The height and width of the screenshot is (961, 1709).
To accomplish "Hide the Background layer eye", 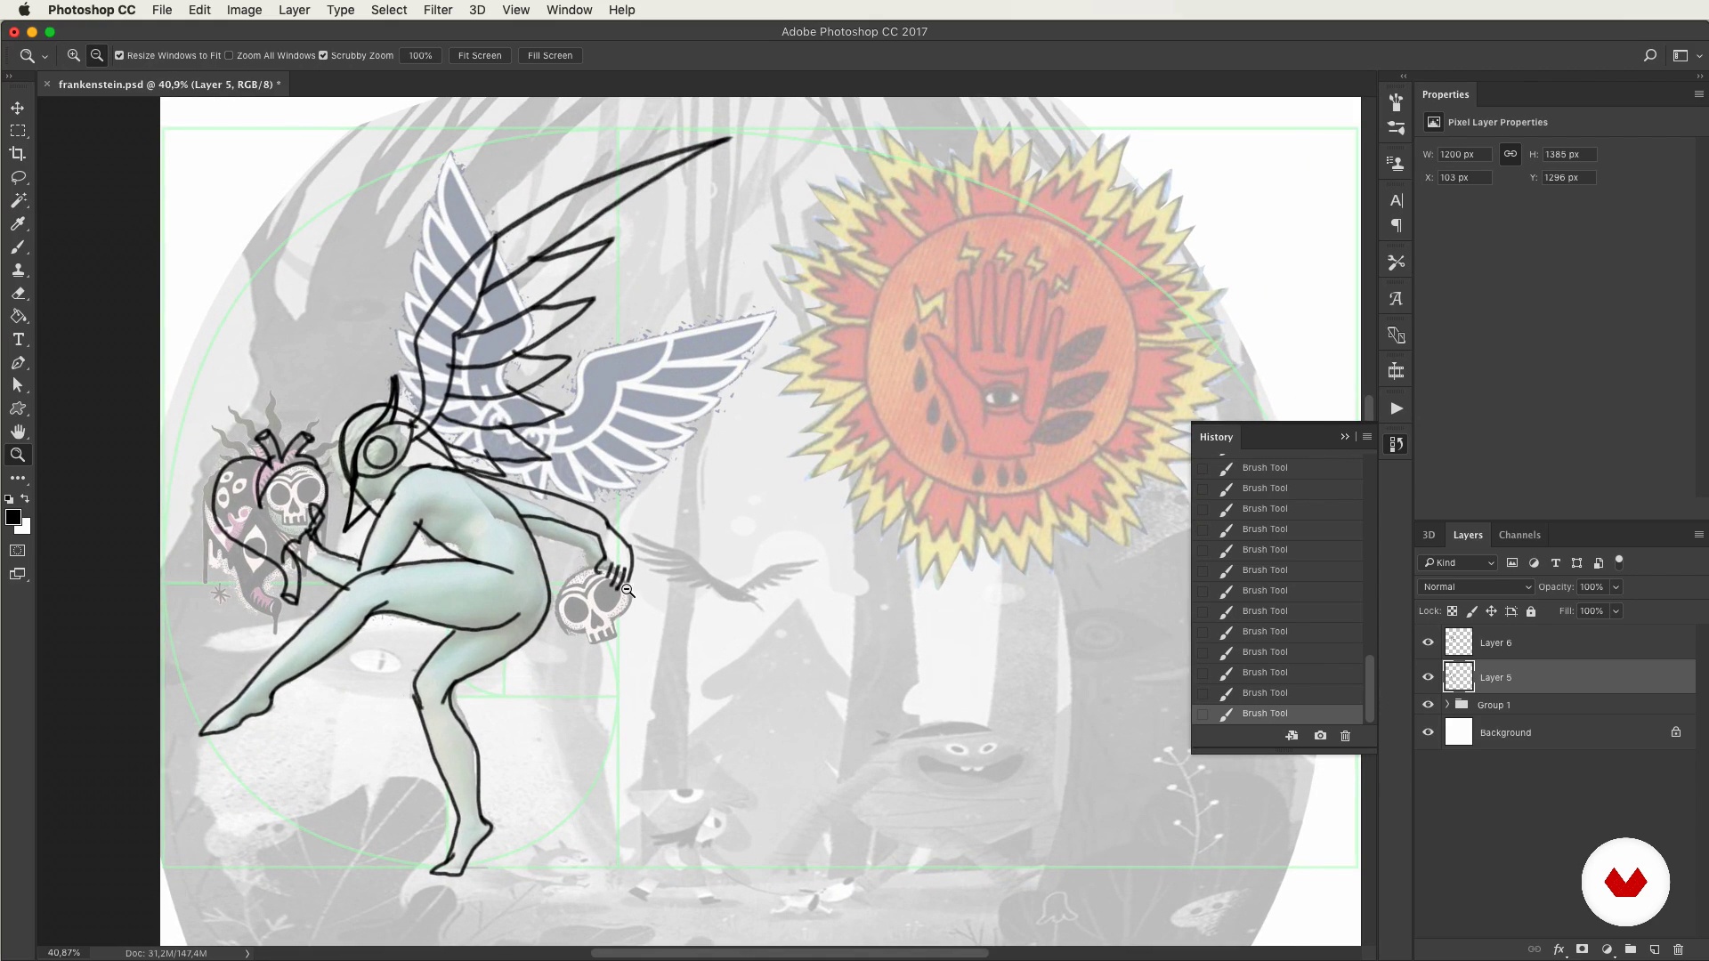I will click(1428, 732).
